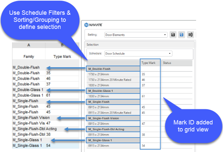Select the M_Double-Flush group row in Naviate grid
This screenshot has height=152, width=223.
pos(113,69)
